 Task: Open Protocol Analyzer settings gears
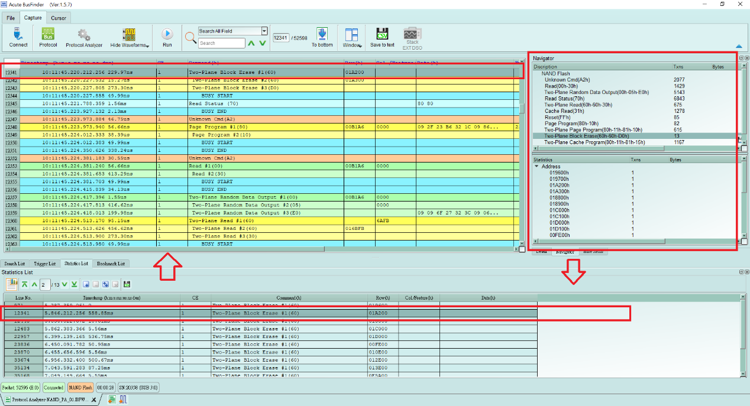point(83,34)
